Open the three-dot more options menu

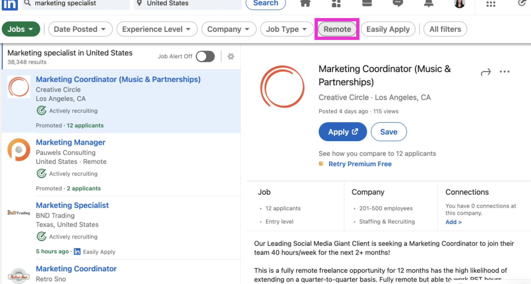coord(504,72)
